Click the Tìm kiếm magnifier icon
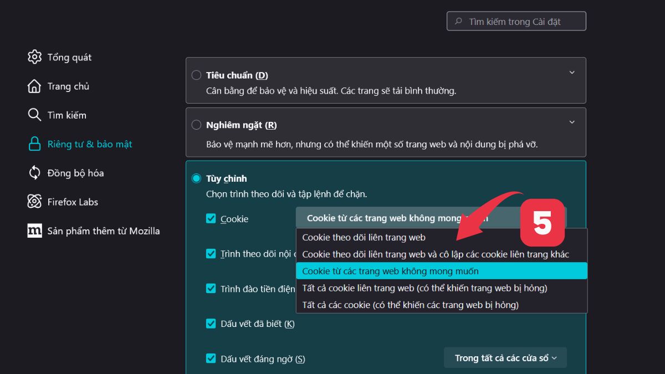 (34, 115)
